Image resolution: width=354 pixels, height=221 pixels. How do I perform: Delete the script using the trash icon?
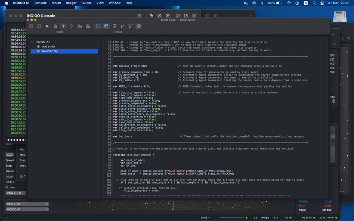pyautogui.click(x=55, y=26)
